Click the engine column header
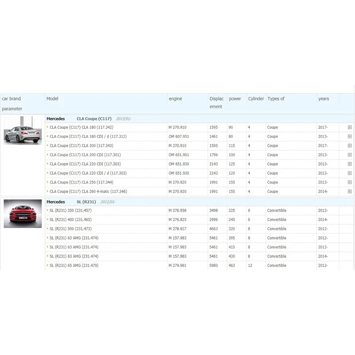The height and width of the screenshot is (355, 355). [175, 99]
